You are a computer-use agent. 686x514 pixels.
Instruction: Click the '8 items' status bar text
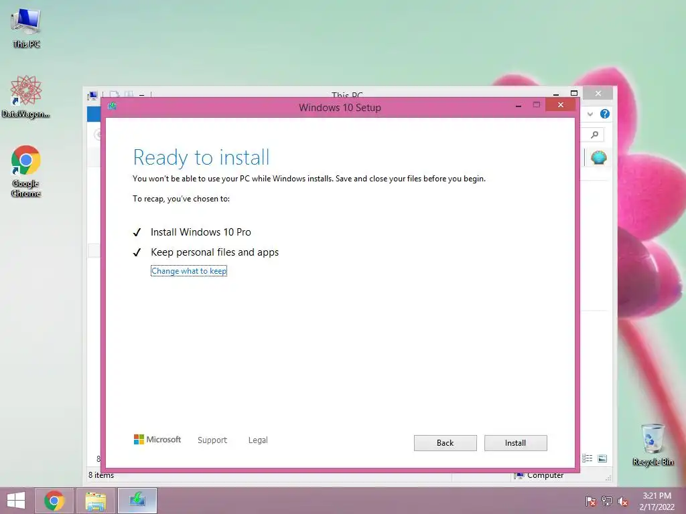[101, 475]
